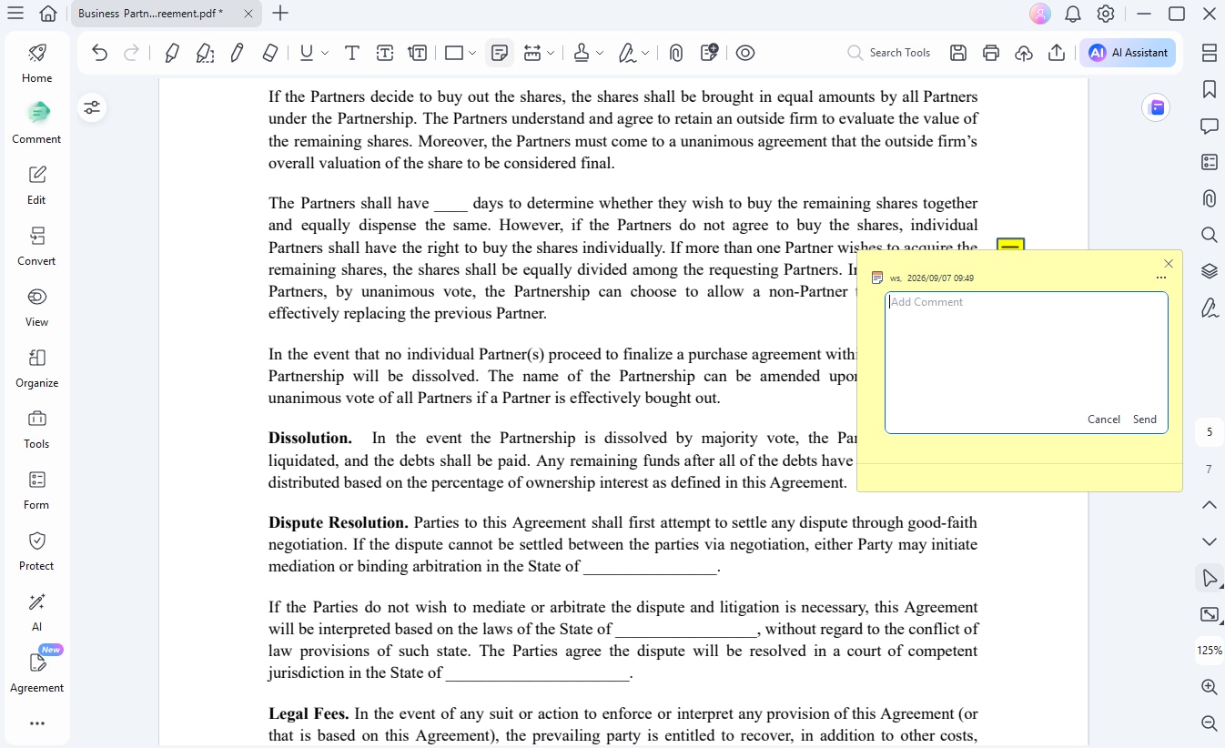This screenshot has height=748, width=1225.
Task: Select the Rectangle shape tool
Action: click(454, 53)
